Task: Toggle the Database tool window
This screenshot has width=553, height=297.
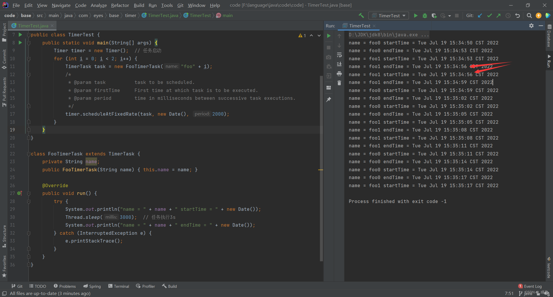Action: tap(549, 35)
